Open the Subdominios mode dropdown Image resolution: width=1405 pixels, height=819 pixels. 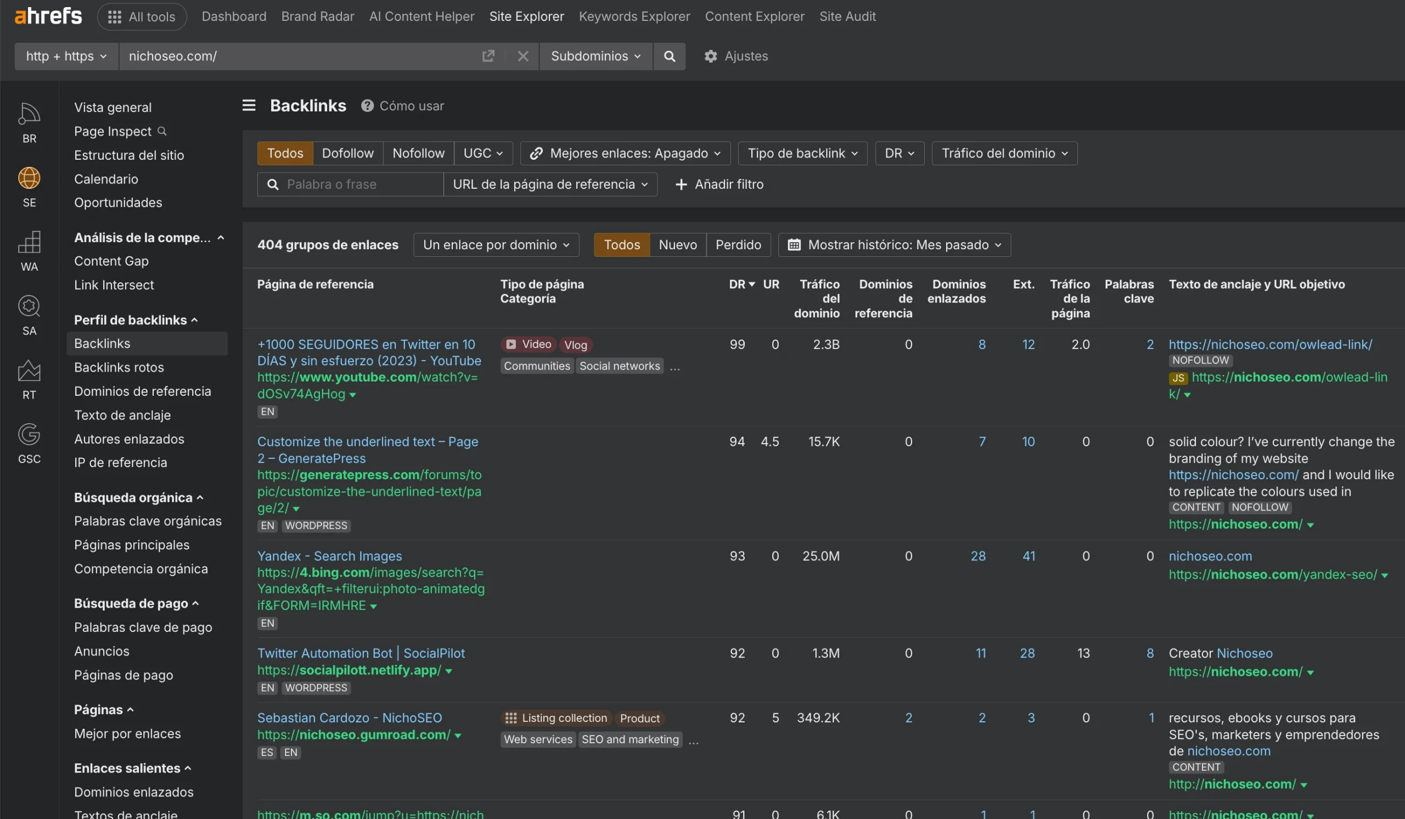click(595, 57)
